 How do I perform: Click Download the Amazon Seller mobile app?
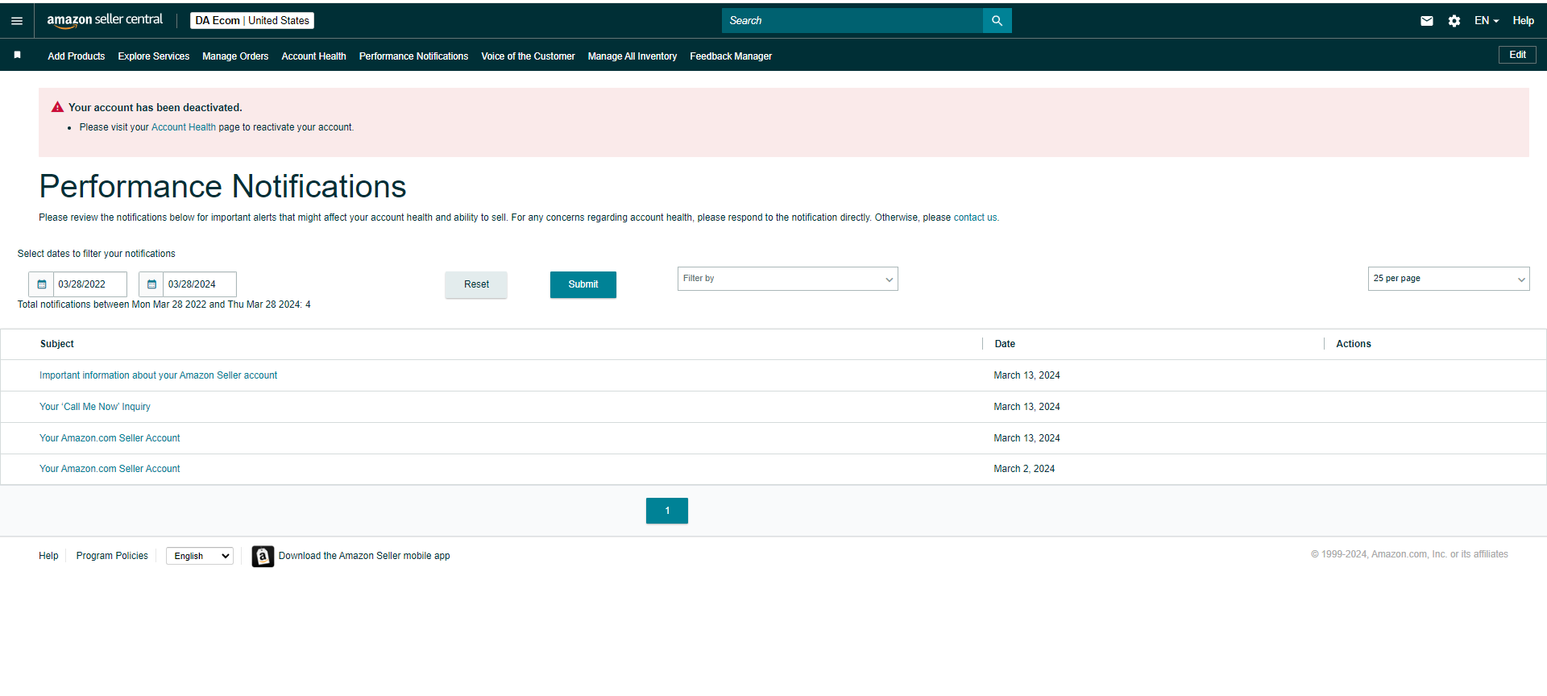(364, 556)
